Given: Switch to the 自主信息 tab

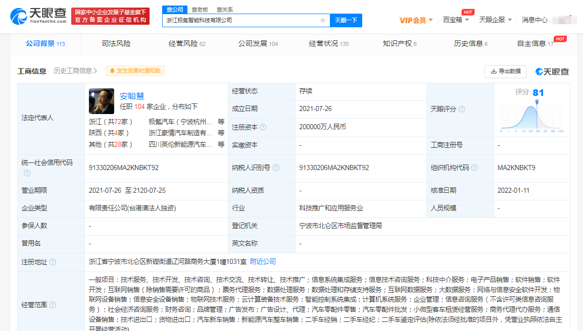Looking at the screenshot, I should tap(535, 43).
